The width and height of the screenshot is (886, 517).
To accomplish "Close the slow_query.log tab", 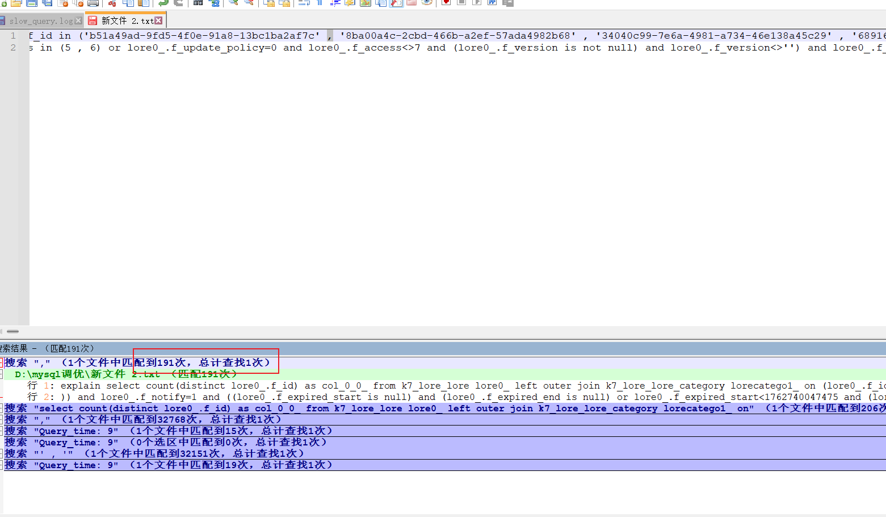I will pyautogui.click(x=78, y=21).
